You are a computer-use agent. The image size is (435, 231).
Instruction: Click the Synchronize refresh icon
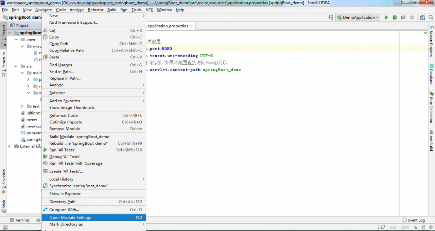[x=45, y=186]
